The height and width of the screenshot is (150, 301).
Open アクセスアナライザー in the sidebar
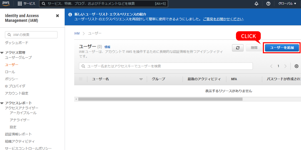[x=22, y=108]
